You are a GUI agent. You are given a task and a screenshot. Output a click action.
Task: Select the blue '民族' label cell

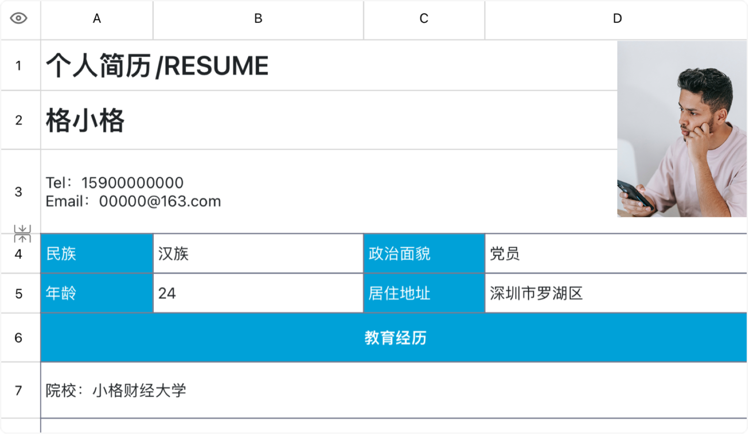[x=97, y=253]
